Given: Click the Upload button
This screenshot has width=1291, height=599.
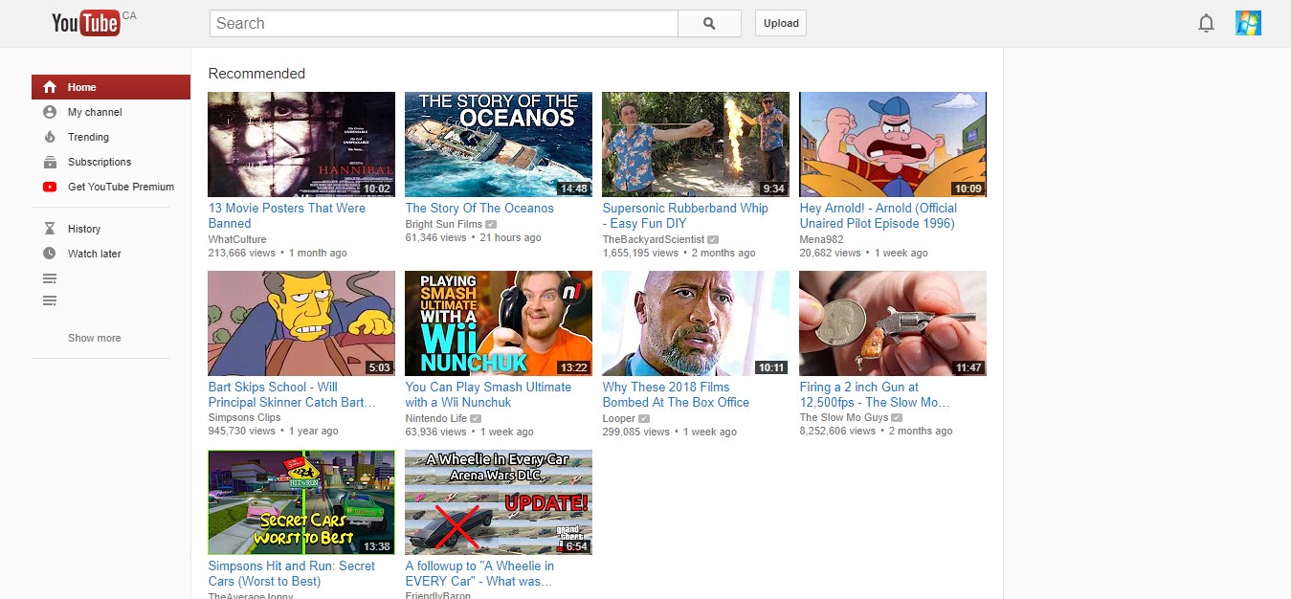Looking at the screenshot, I should (781, 24).
